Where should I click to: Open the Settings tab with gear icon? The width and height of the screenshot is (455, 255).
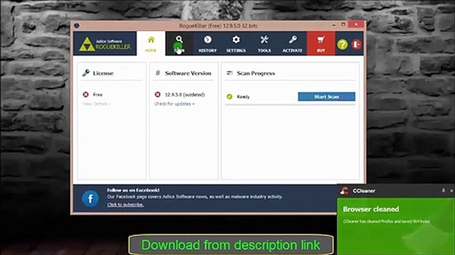236,44
